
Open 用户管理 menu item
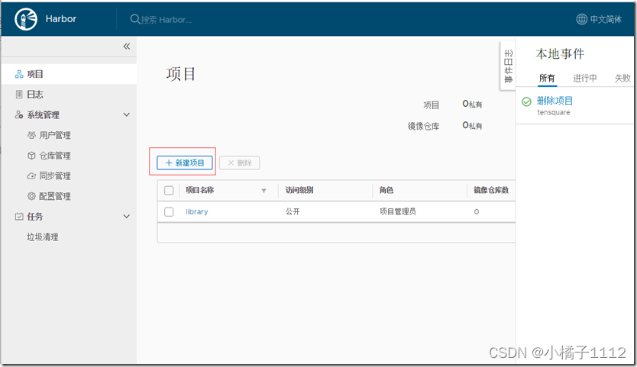point(55,135)
